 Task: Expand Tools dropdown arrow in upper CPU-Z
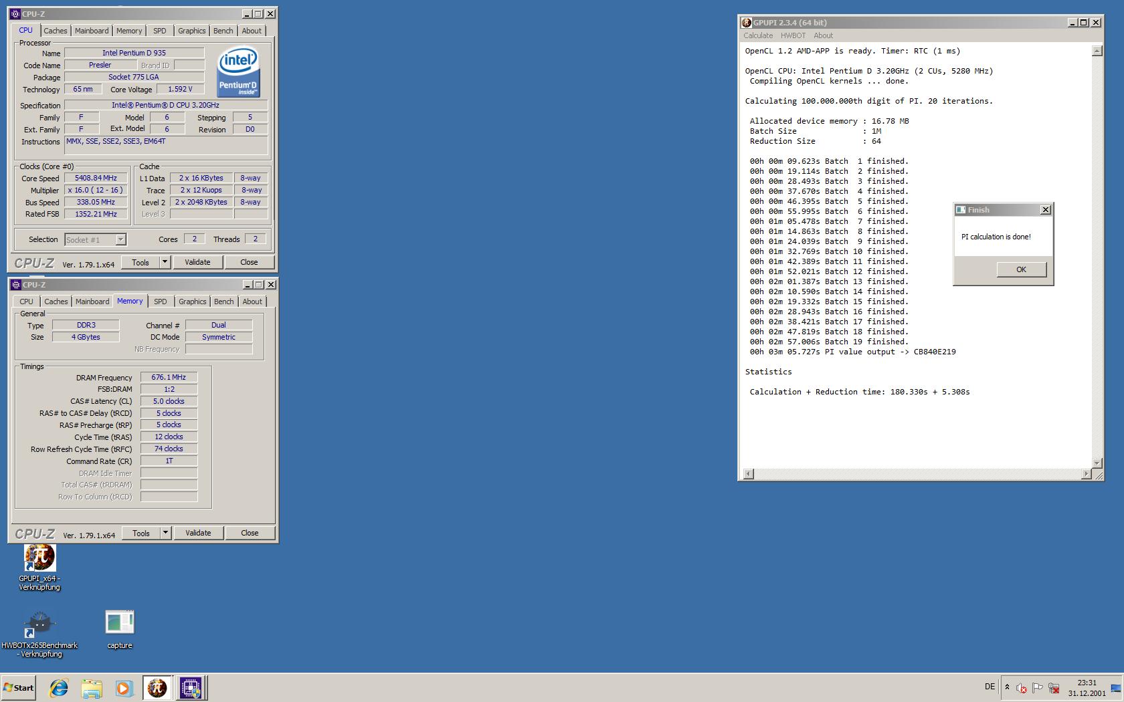(x=165, y=262)
